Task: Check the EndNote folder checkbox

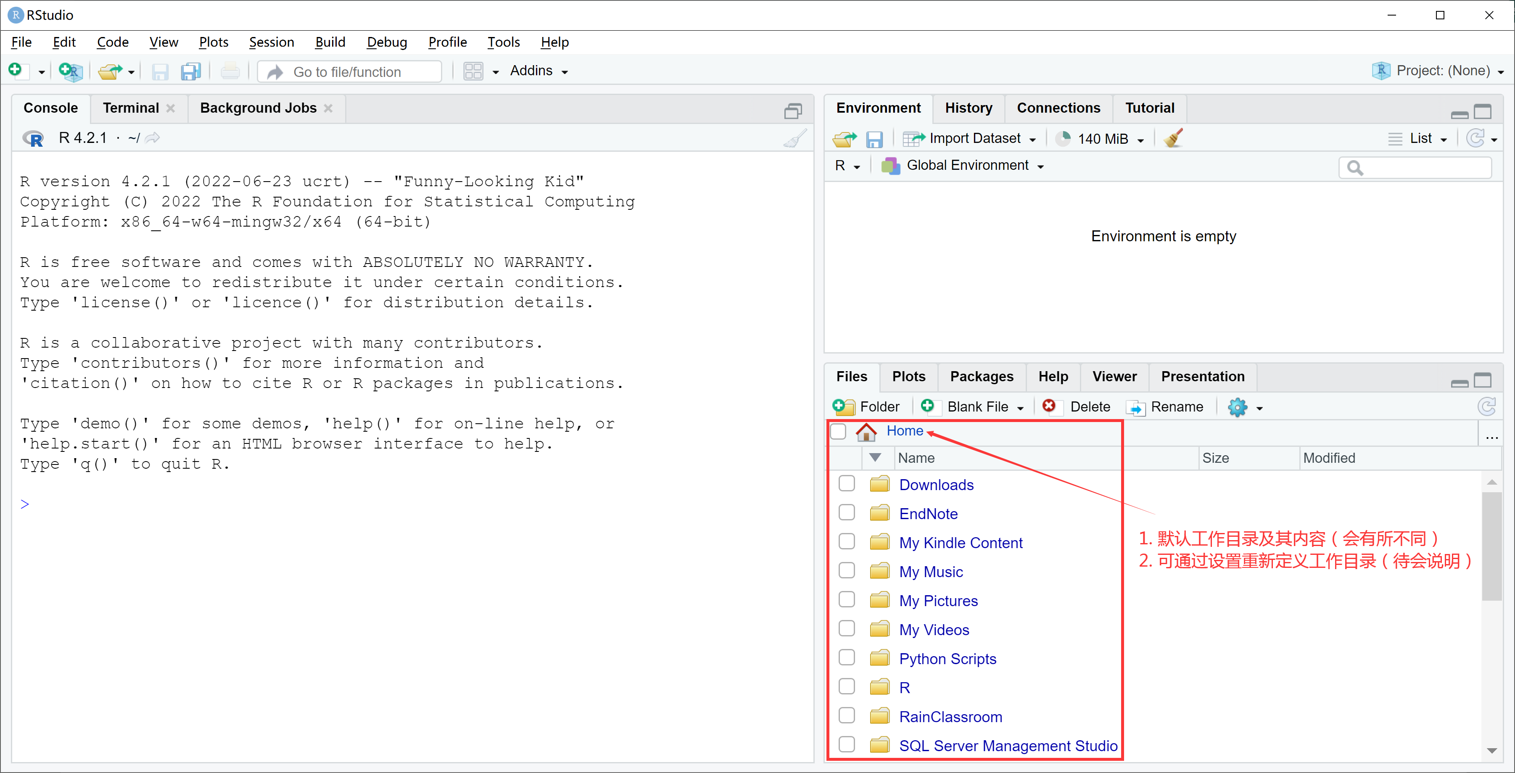Action: pyautogui.click(x=846, y=512)
